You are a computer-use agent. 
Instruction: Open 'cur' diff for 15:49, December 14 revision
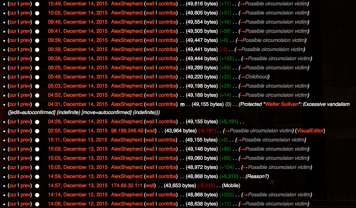[13, 4]
